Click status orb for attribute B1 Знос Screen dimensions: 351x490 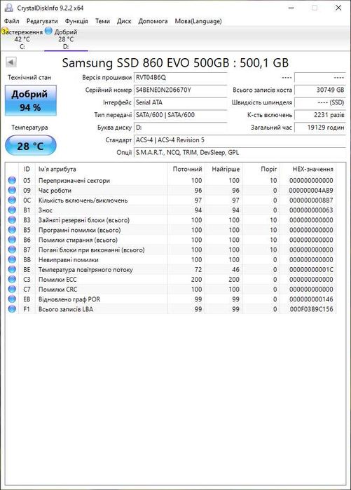12,210
